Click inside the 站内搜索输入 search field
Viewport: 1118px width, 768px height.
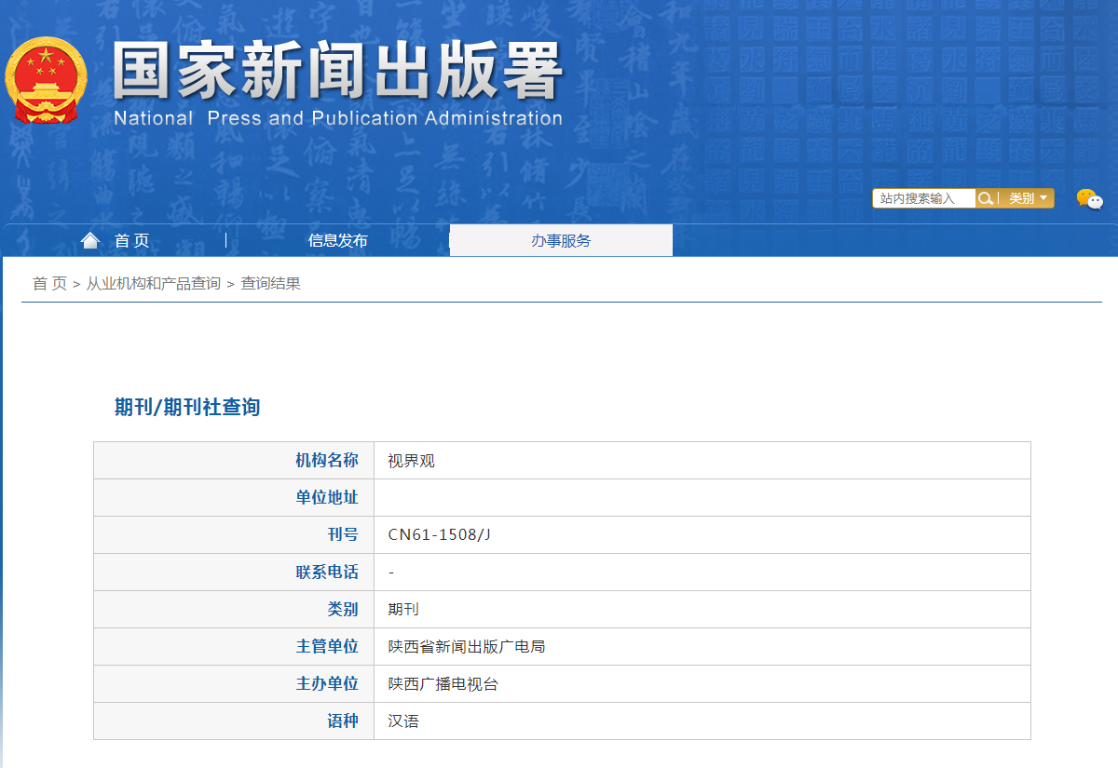coord(923,198)
